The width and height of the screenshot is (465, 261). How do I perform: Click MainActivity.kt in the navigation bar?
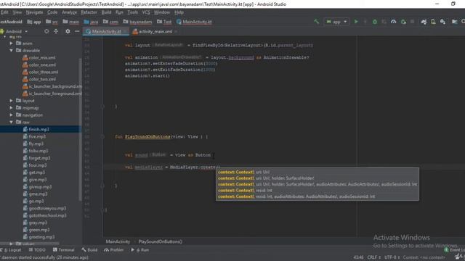click(x=194, y=22)
